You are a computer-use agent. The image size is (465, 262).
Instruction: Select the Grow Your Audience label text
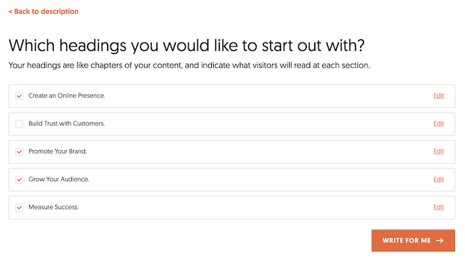(x=58, y=179)
